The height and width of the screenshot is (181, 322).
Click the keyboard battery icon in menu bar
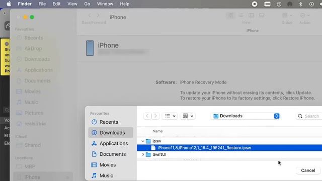pyautogui.click(x=267, y=4)
